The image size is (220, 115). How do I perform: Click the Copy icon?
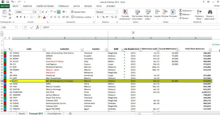10,14
